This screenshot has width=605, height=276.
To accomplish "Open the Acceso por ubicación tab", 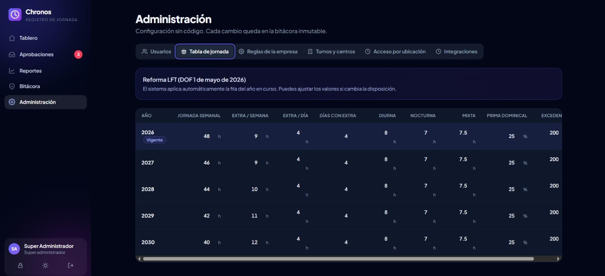I will [395, 52].
